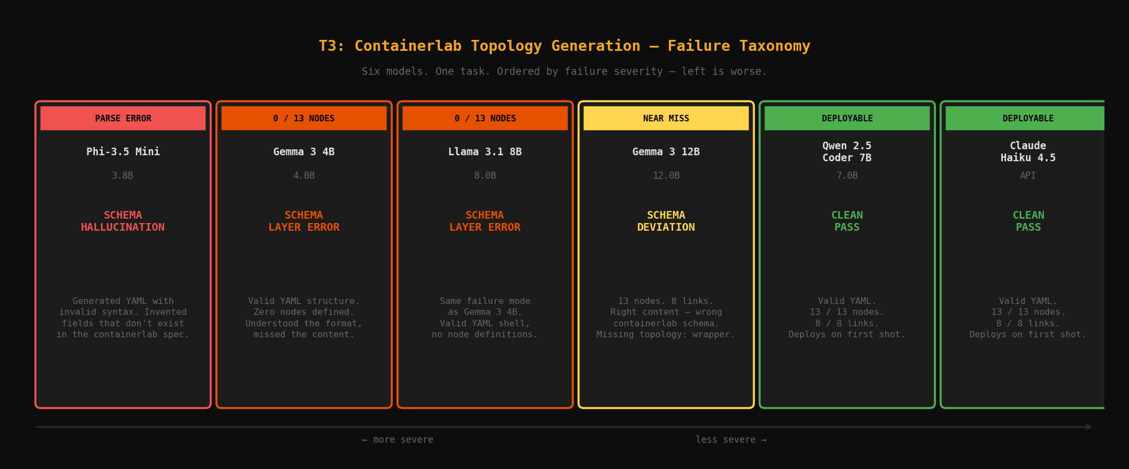Click the "← more severe" axis label
Screen dimensions: 1129x469
coord(398,439)
